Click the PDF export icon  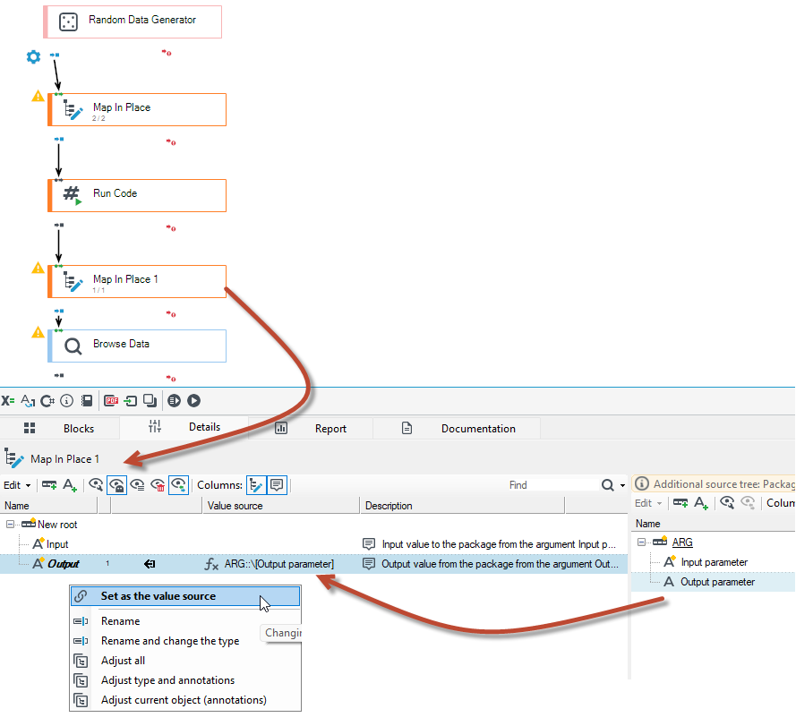pyautogui.click(x=111, y=401)
